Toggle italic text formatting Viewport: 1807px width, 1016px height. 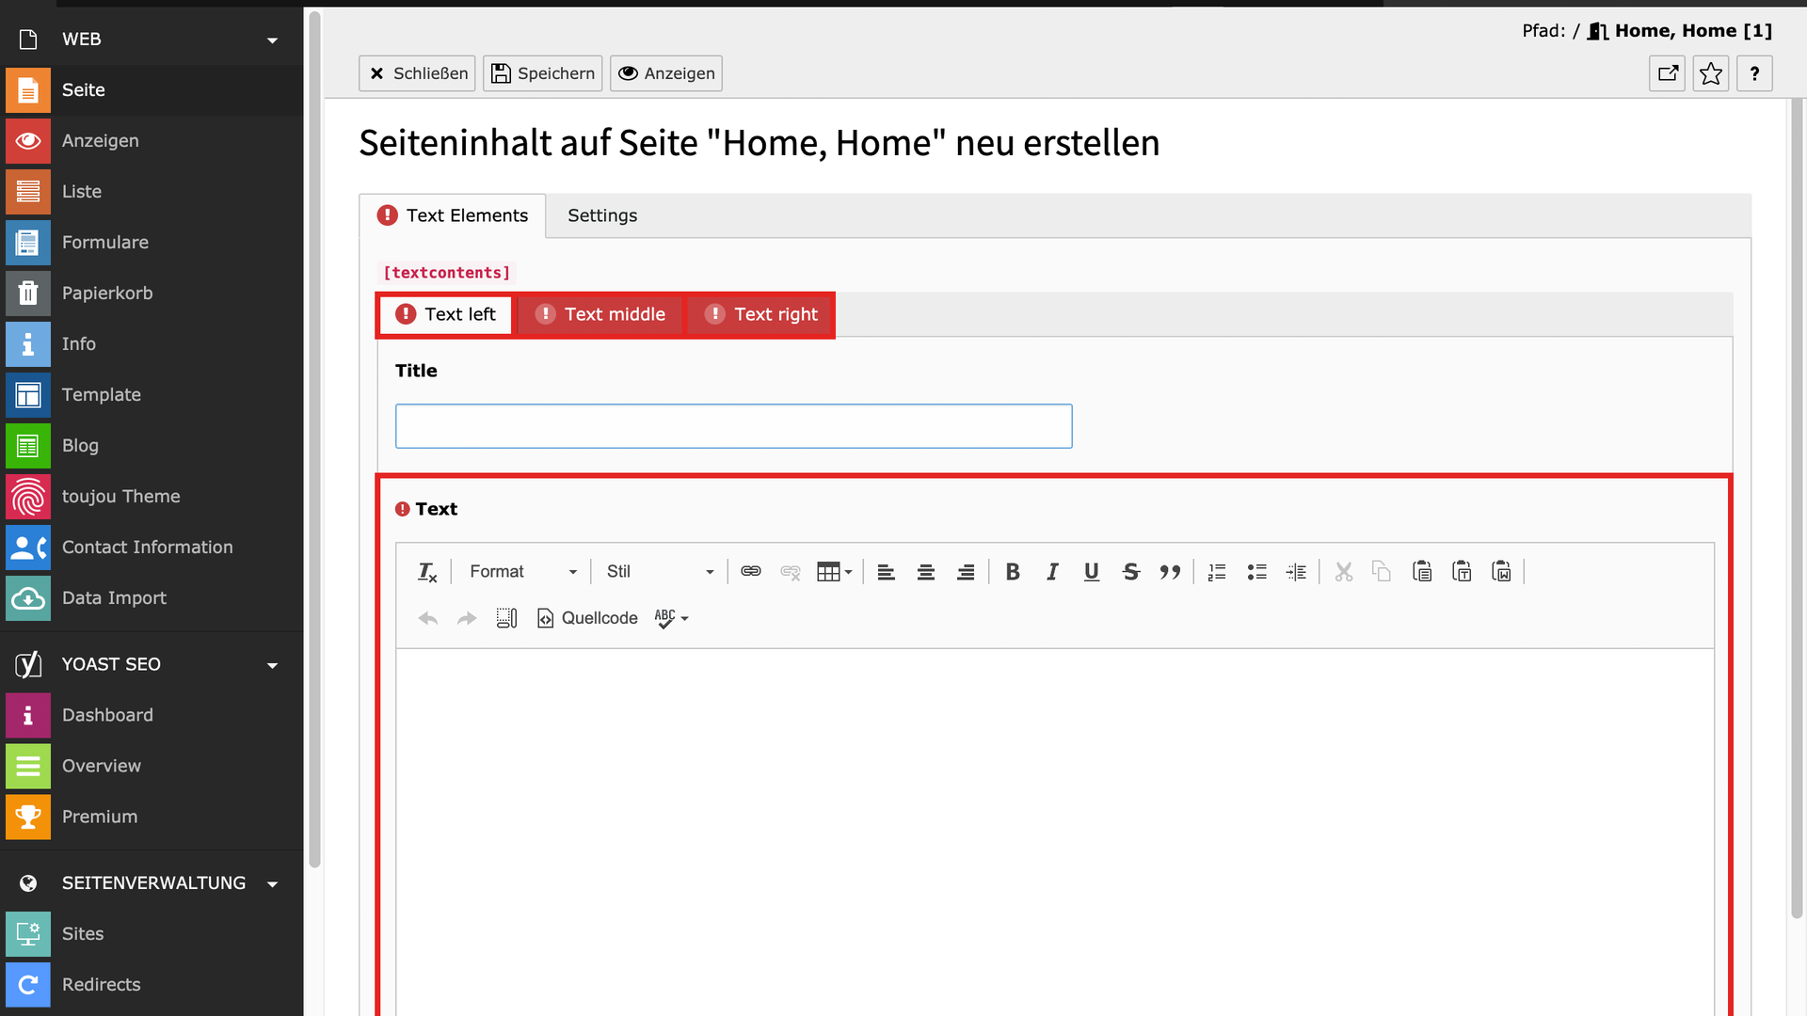tap(1052, 572)
